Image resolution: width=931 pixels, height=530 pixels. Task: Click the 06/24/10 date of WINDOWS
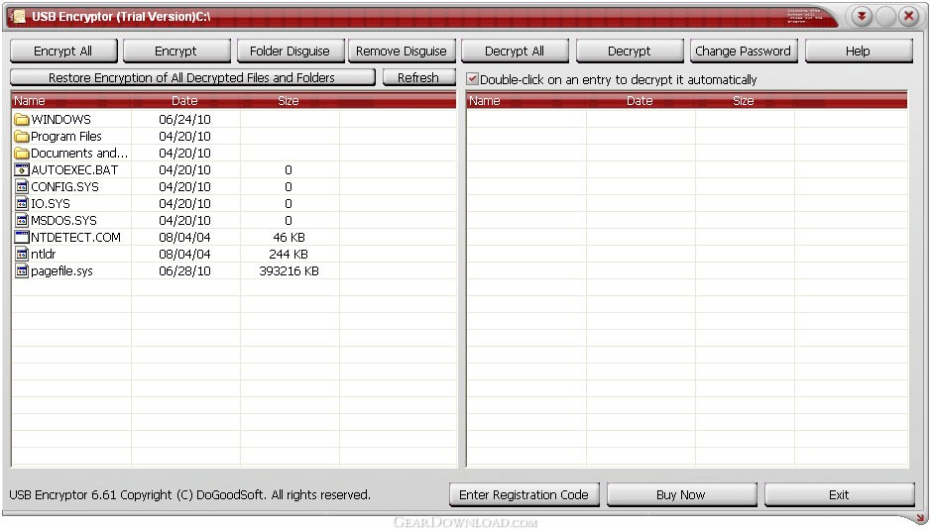pos(185,120)
